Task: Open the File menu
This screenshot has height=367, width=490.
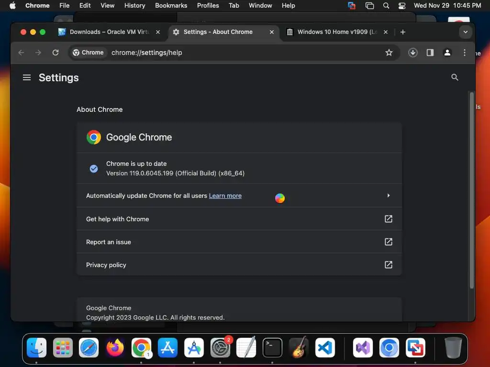Action: coord(65,6)
